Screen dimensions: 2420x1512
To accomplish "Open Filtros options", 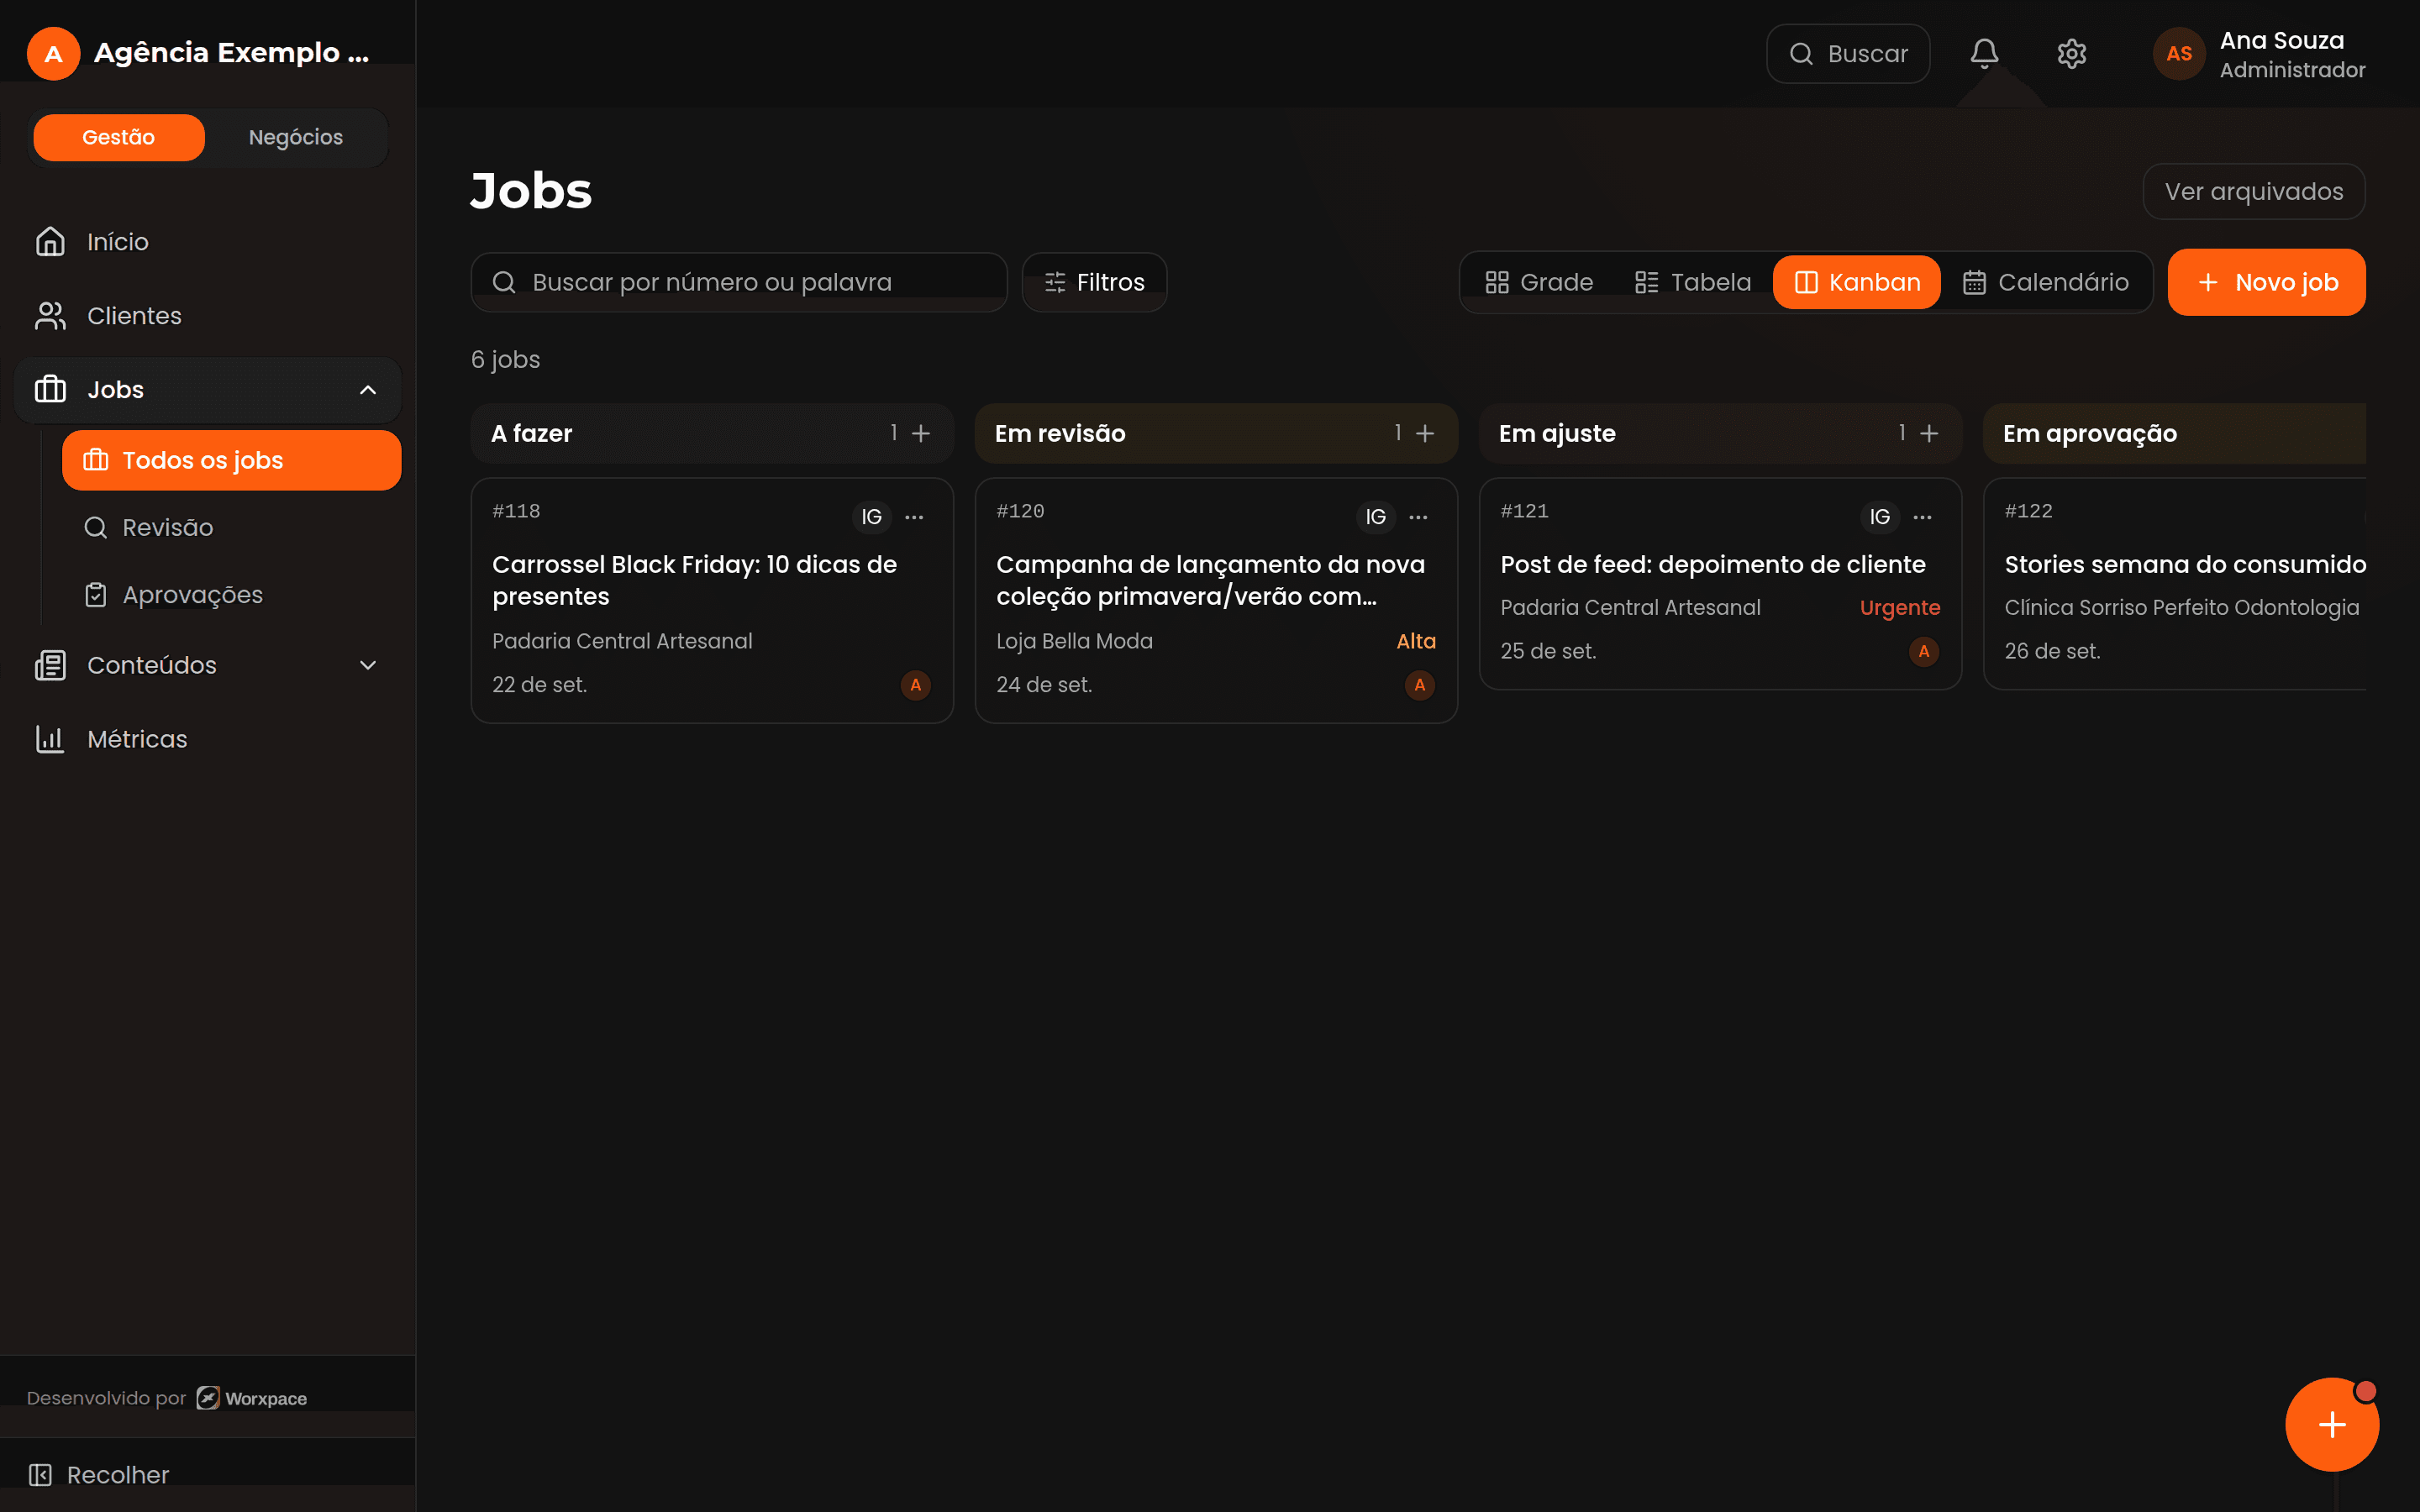I will [x=1094, y=282].
